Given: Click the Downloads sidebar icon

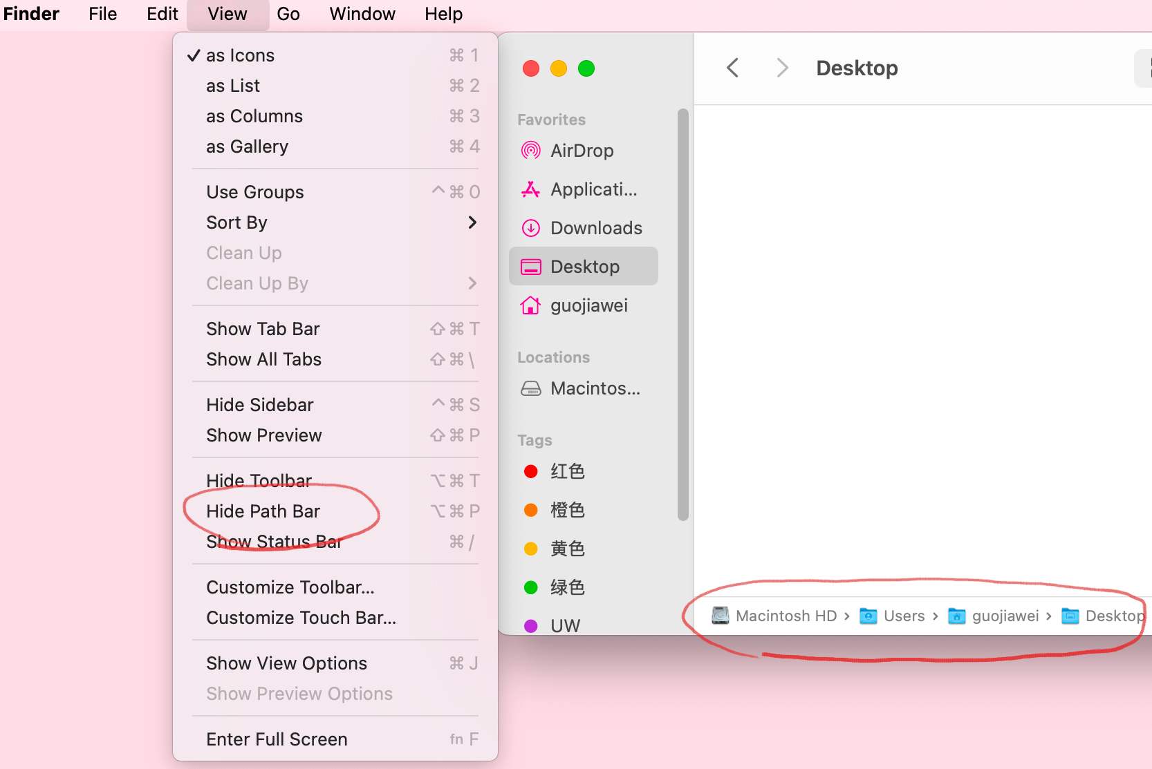Looking at the screenshot, I should (530, 228).
